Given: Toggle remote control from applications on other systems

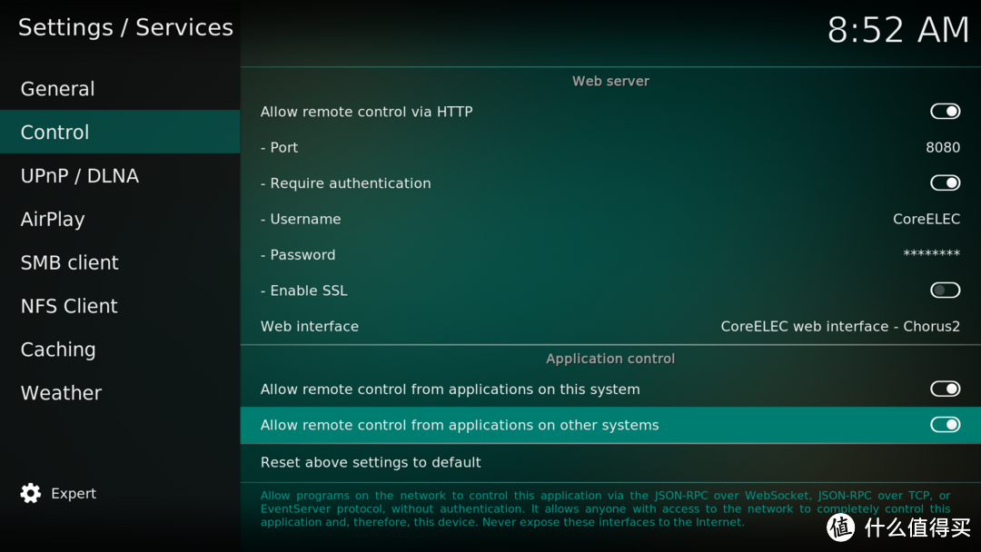Looking at the screenshot, I should point(945,425).
